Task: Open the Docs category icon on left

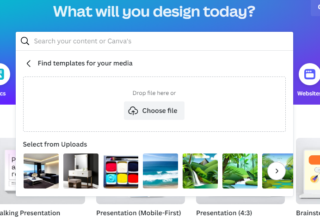Action: [x=2, y=74]
